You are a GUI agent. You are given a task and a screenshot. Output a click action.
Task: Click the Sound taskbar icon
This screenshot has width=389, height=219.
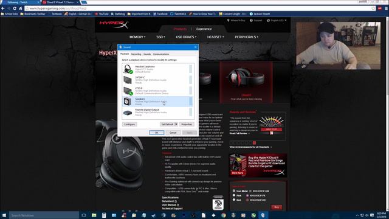tap(263, 215)
